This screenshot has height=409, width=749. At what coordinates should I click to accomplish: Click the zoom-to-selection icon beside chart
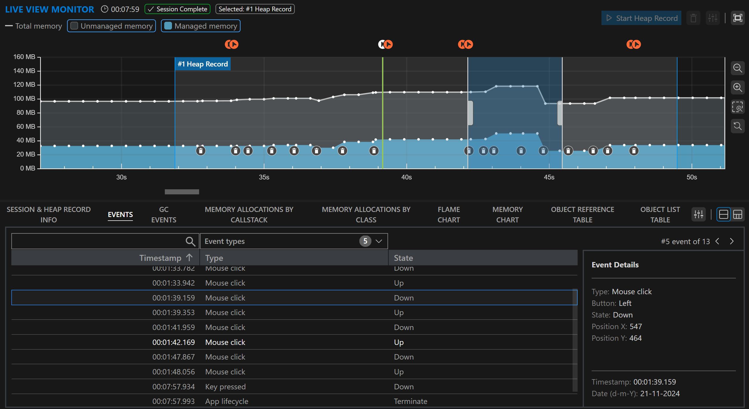point(738,107)
